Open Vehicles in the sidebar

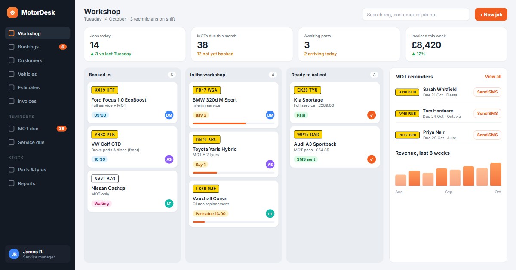37,74
